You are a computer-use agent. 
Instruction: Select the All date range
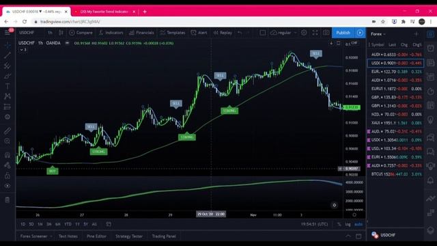(94, 224)
